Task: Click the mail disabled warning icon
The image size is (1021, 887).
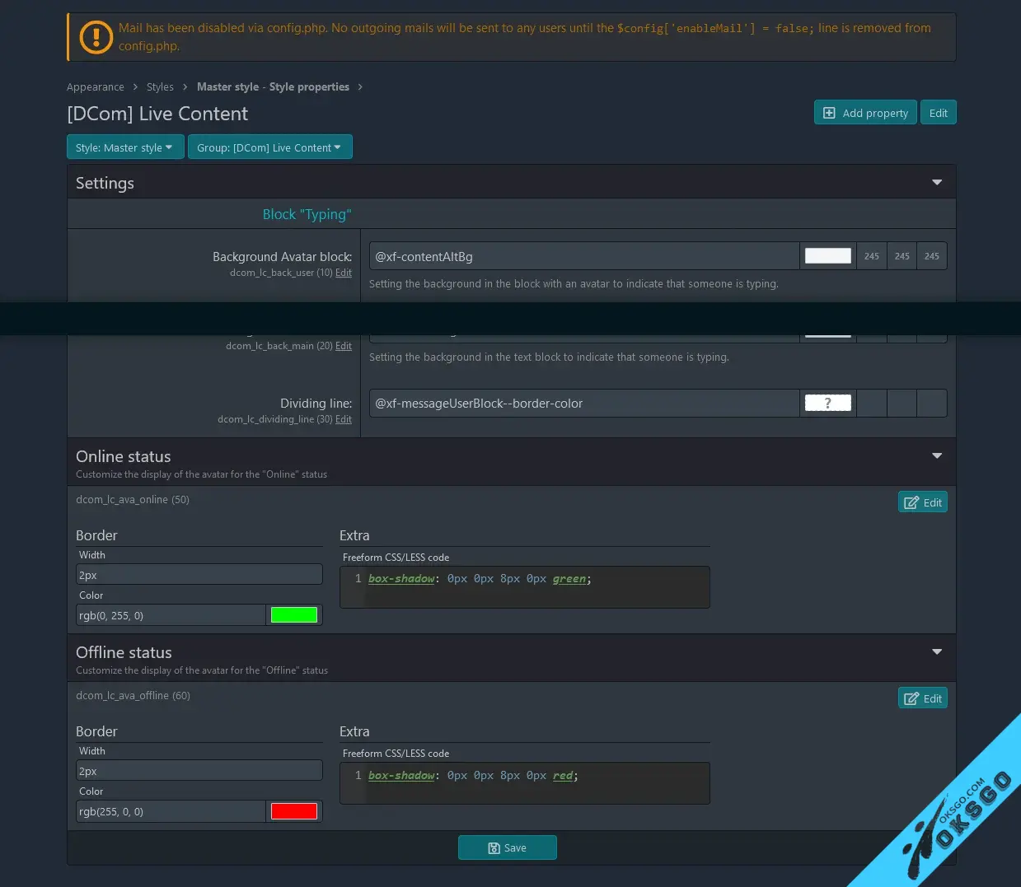Action: 96,37
